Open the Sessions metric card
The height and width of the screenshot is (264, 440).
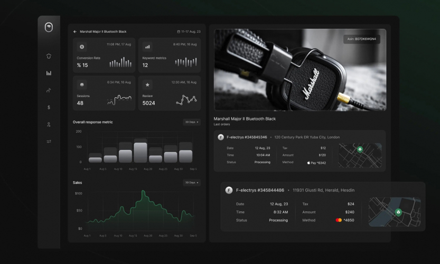click(x=104, y=93)
